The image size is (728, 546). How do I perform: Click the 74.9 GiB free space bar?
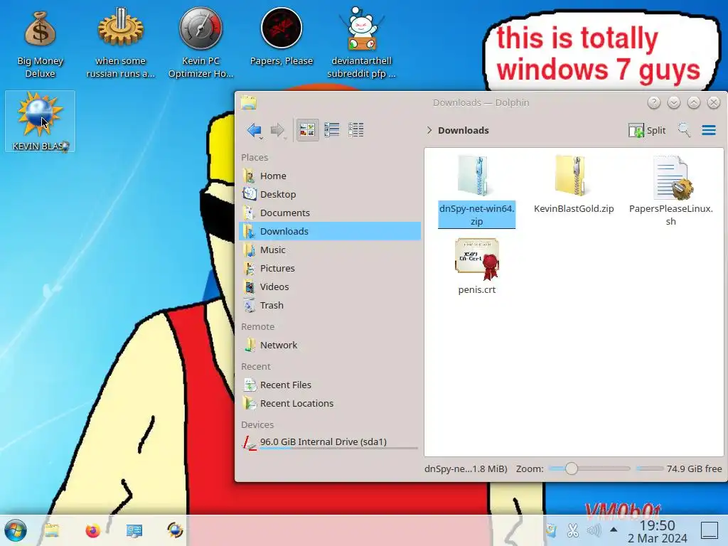pos(650,469)
